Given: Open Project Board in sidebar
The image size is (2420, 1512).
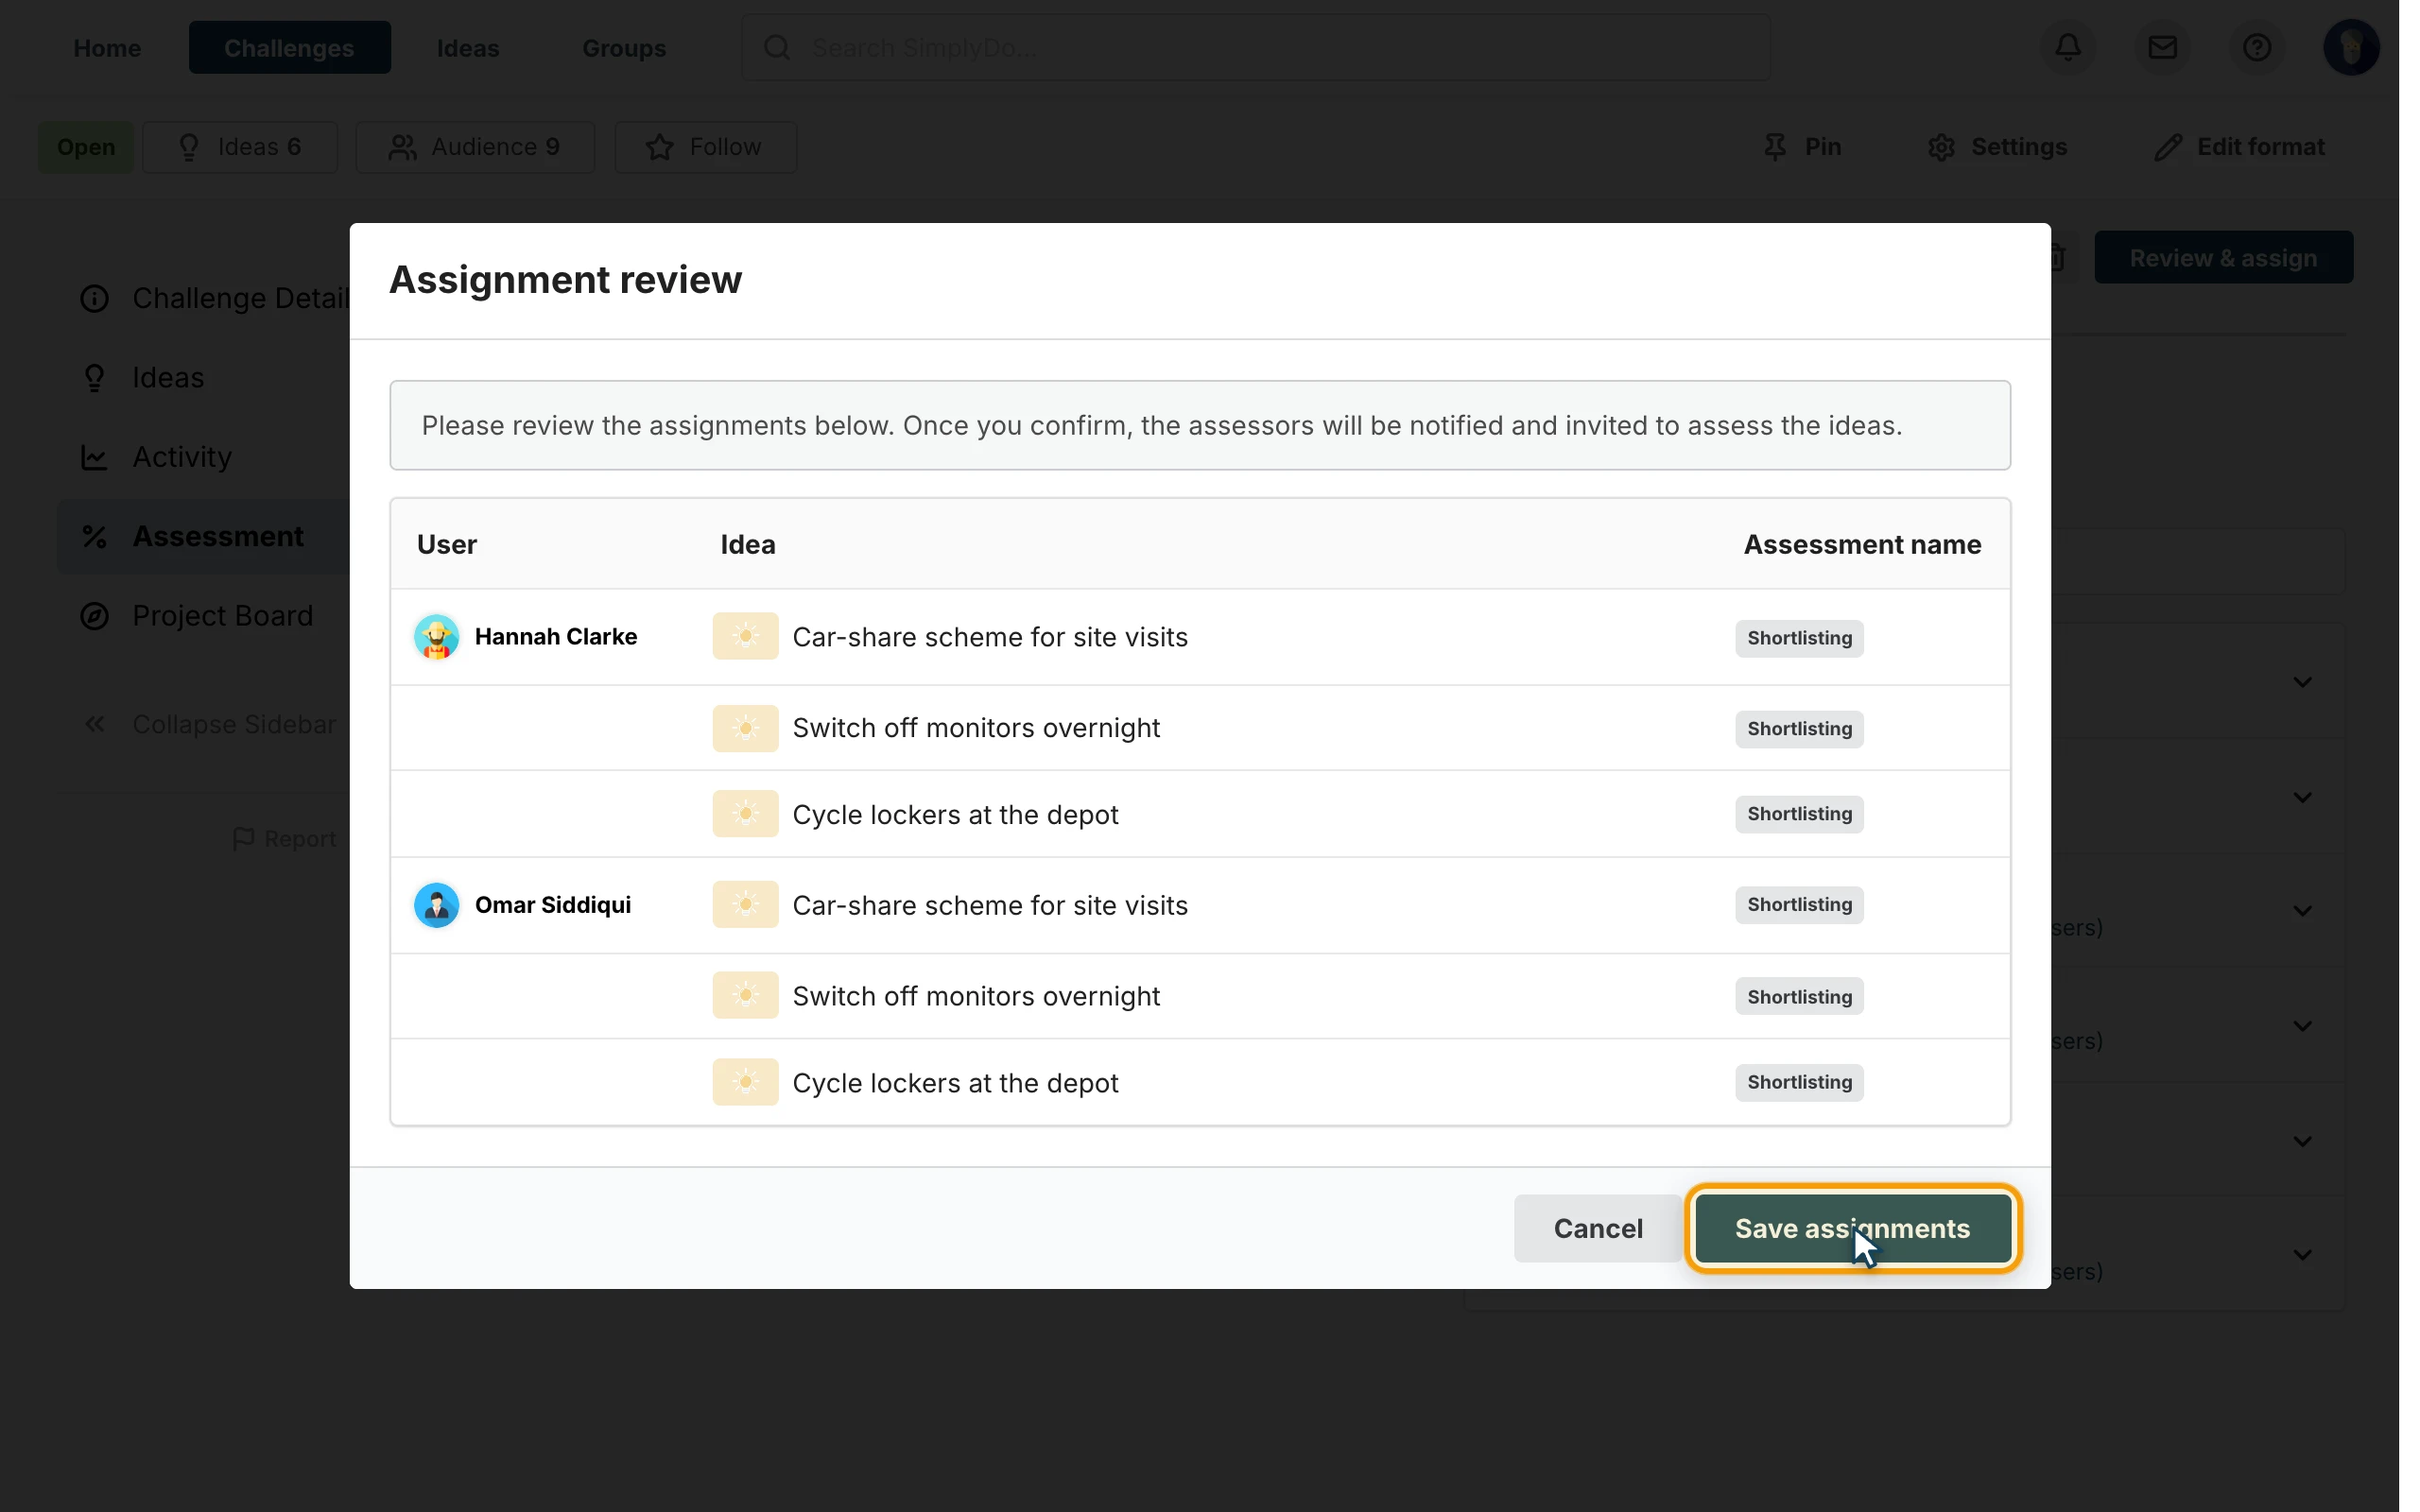Looking at the screenshot, I should 197,615.
